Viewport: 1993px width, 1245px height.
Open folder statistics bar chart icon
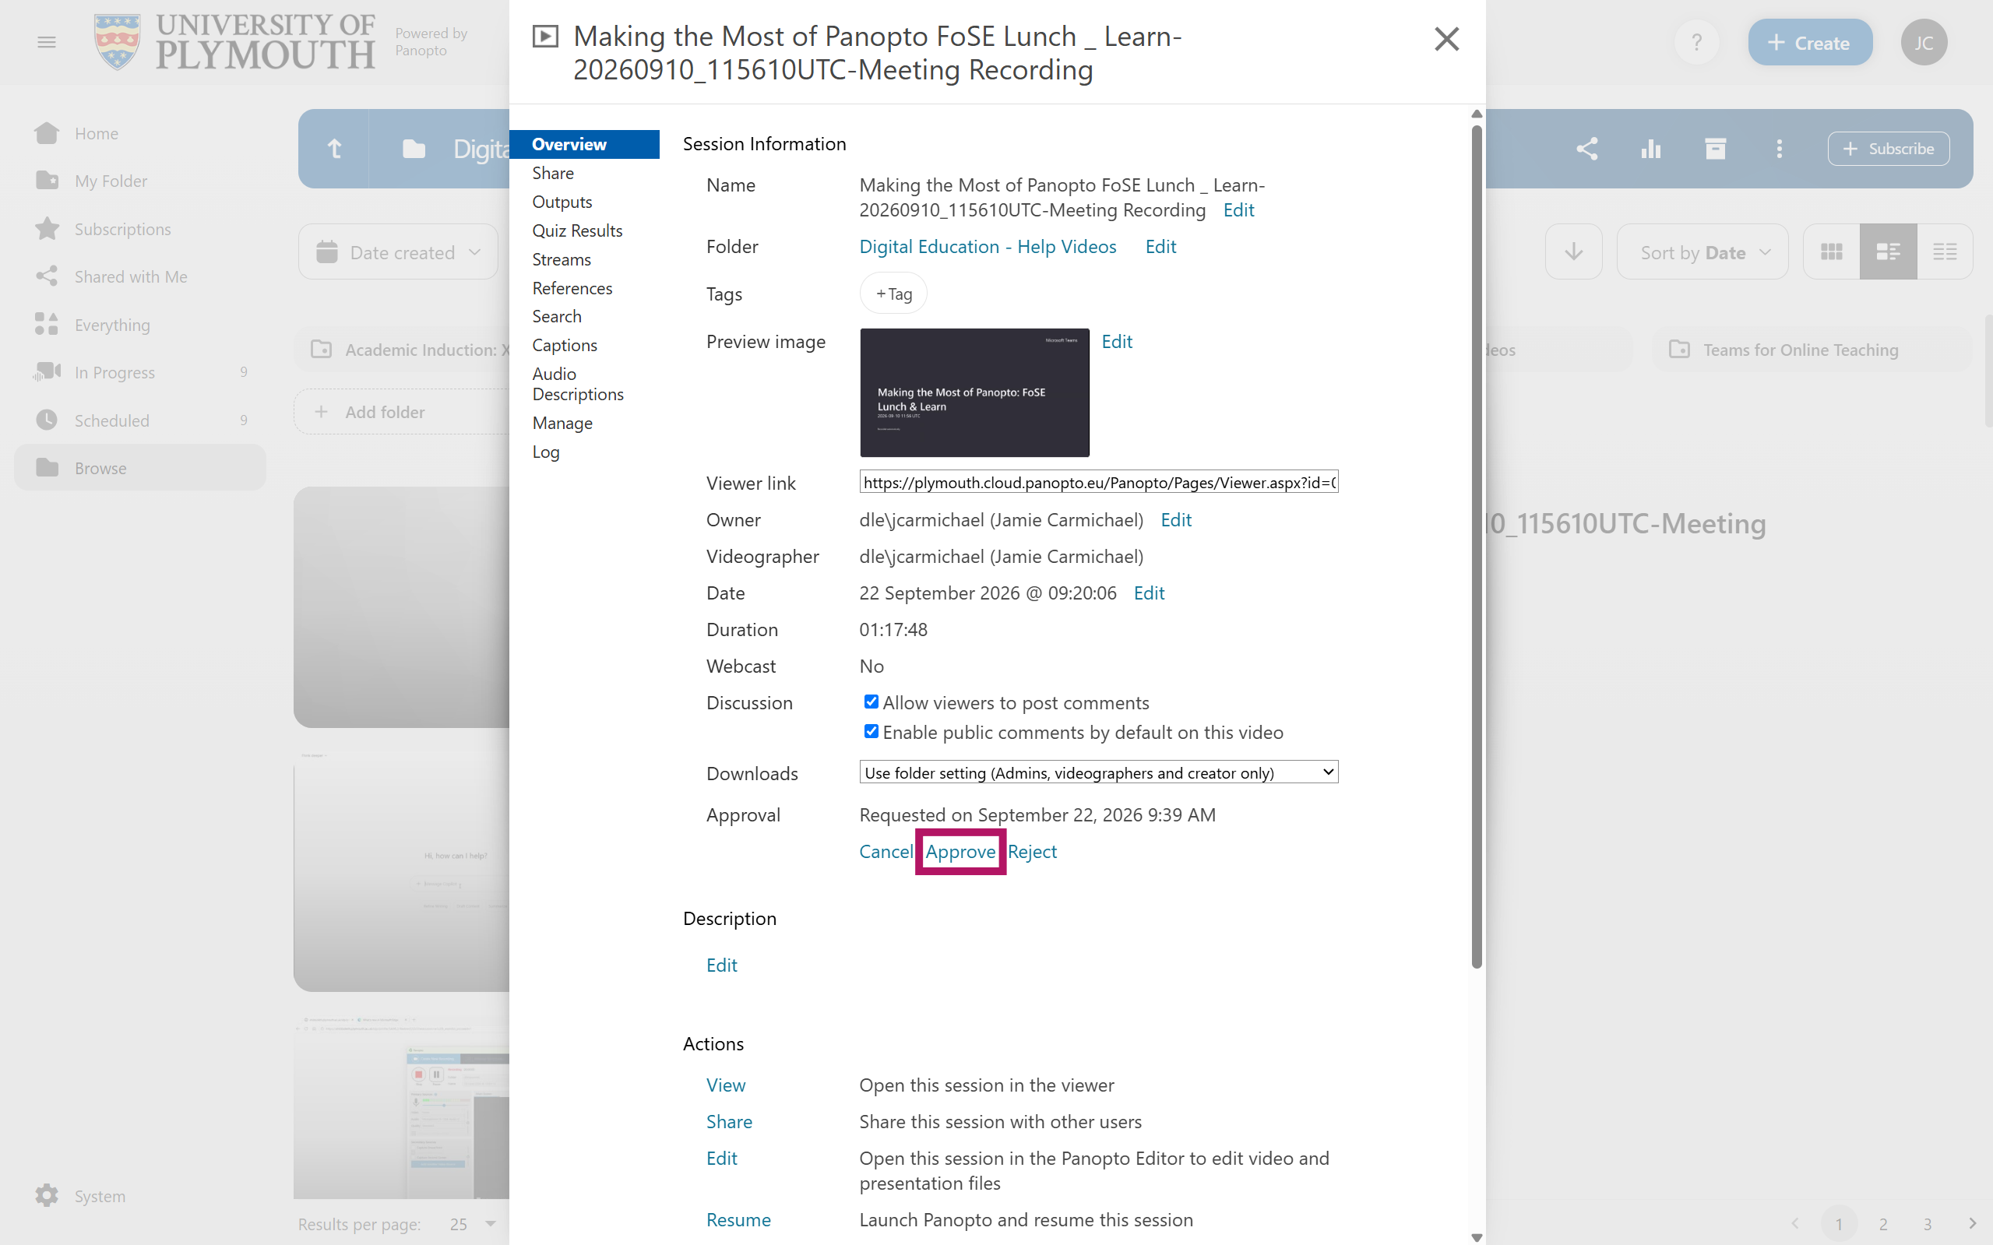coord(1651,149)
